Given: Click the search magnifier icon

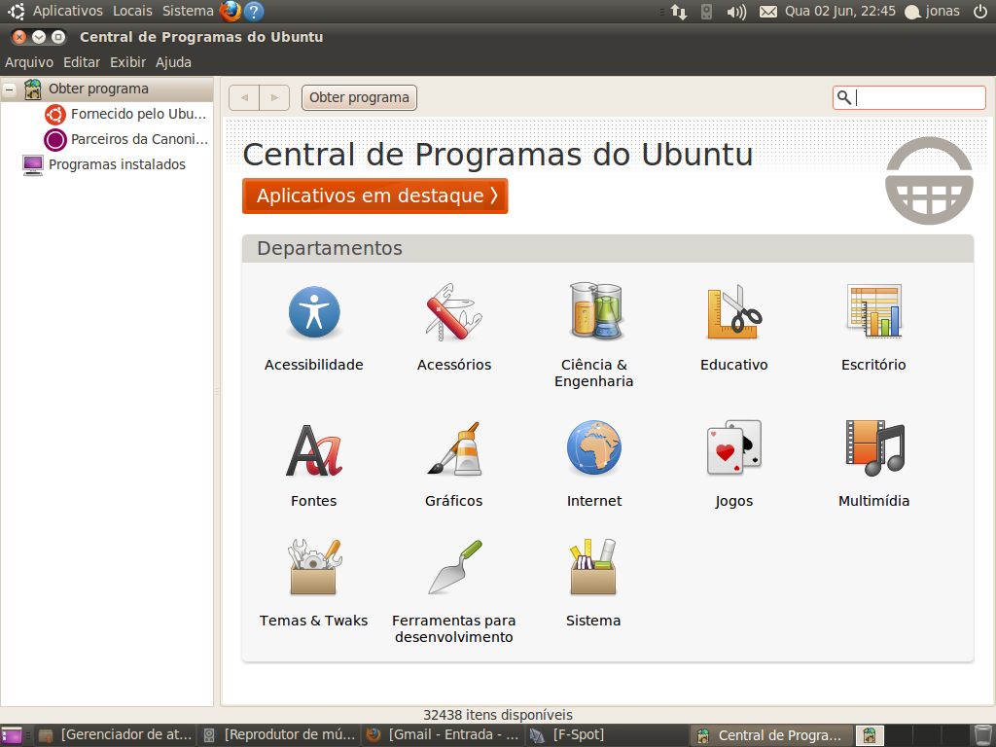Looking at the screenshot, I should coord(844,97).
